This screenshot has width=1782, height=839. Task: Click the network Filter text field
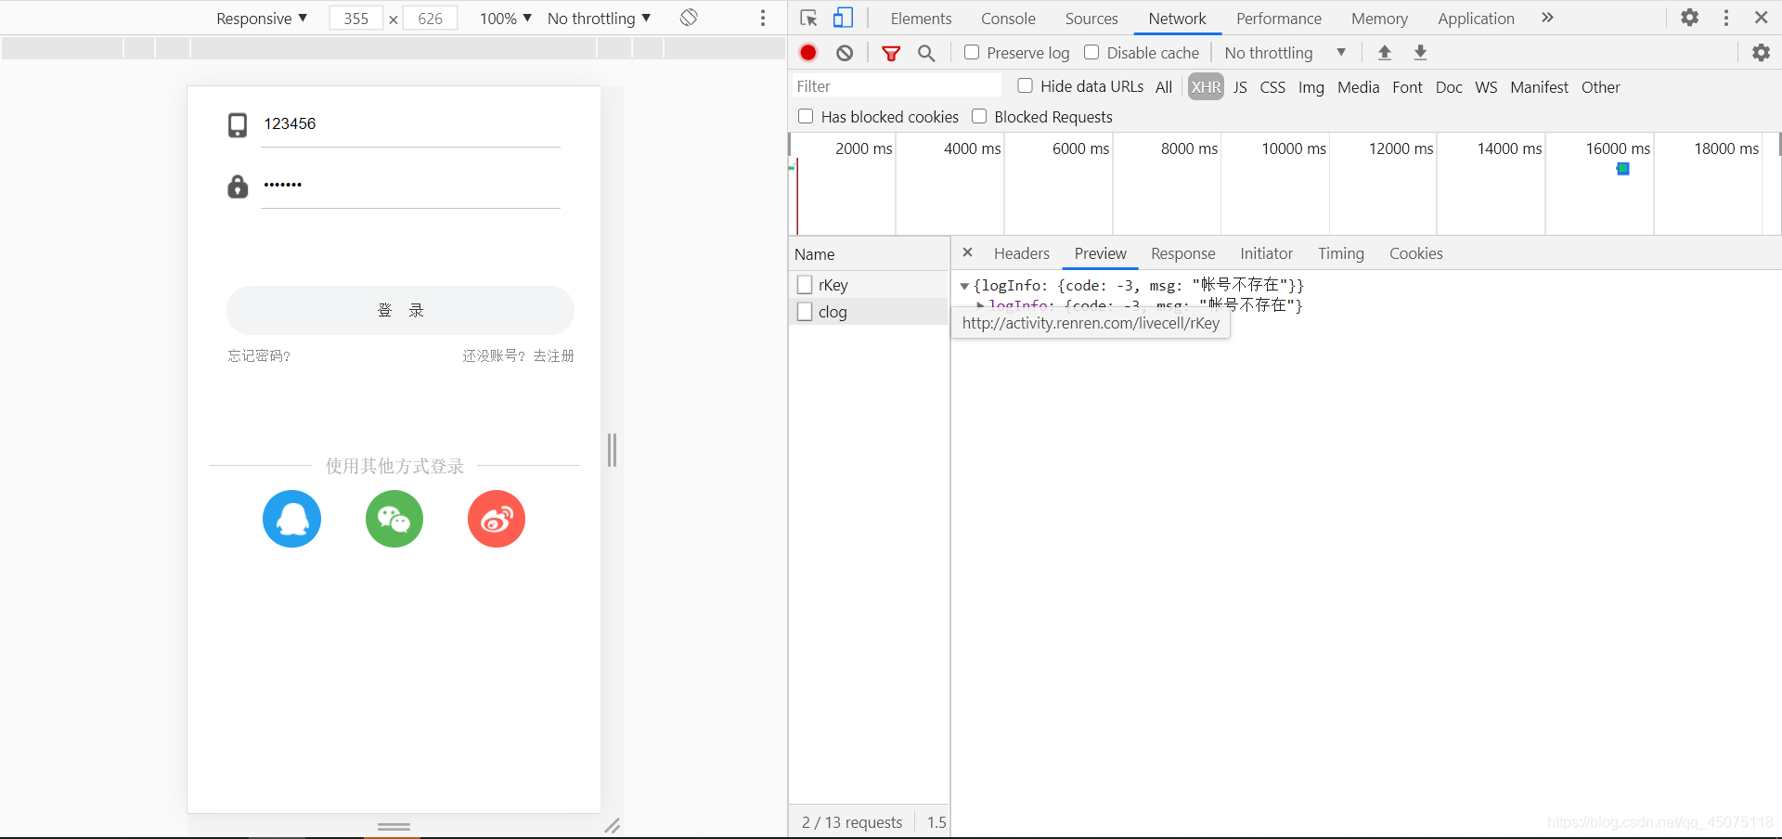(896, 86)
